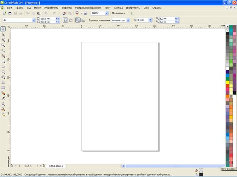Screen dimensions: 237x177
Task: Open the undo history dropdown arrow
Action: 50,13
